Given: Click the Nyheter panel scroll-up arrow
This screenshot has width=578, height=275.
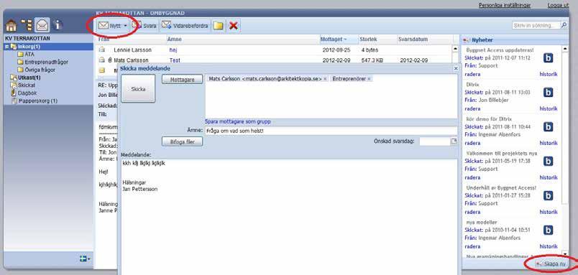Looking at the screenshot, I should click(565, 49).
